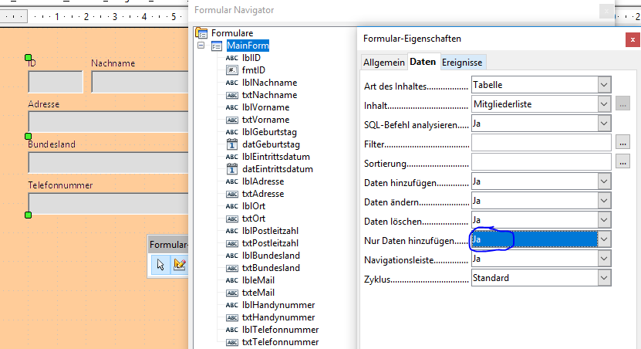The image size is (641, 349).
Task: Click the Sortierung ellipsis button
Action: [x=624, y=161]
